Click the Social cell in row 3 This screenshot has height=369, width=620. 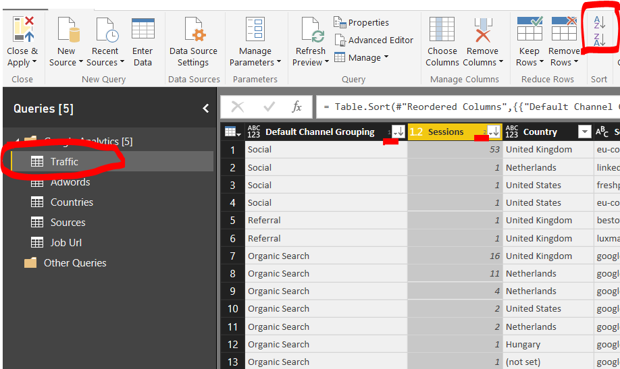[x=326, y=186]
